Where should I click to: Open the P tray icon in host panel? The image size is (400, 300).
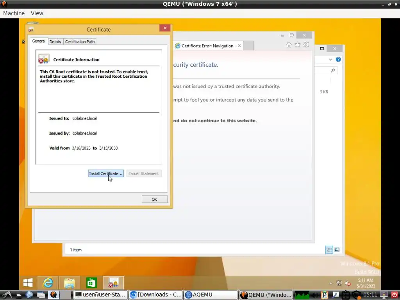pyautogui.click(x=325, y=295)
